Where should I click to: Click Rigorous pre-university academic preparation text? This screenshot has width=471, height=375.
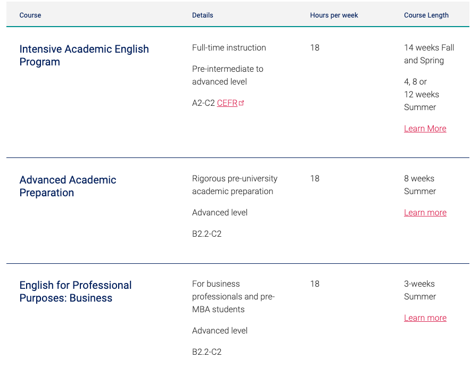235,185
